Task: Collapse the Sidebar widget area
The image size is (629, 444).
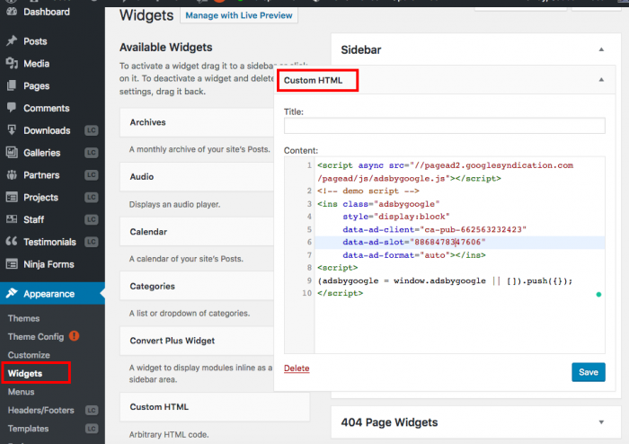Action: tap(599, 50)
